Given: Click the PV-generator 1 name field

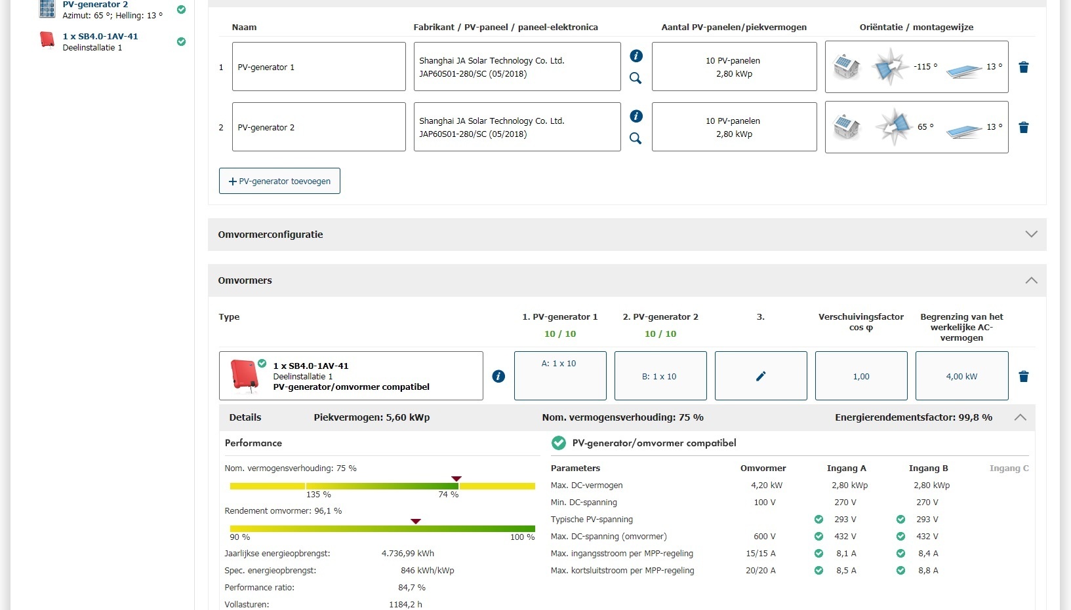Looking at the screenshot, I should click(x=319, y=67).
